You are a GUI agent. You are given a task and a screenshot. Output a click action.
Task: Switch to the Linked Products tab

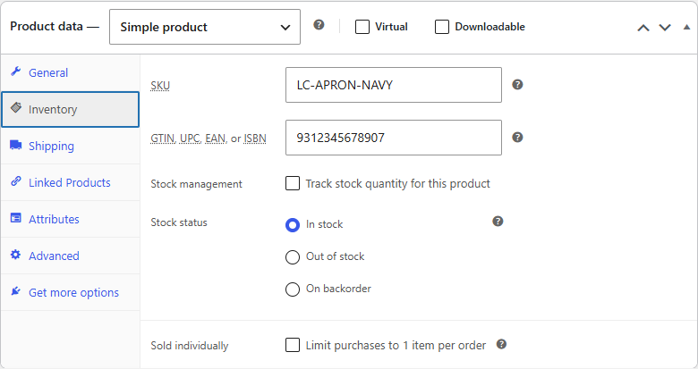coord(71,183)
